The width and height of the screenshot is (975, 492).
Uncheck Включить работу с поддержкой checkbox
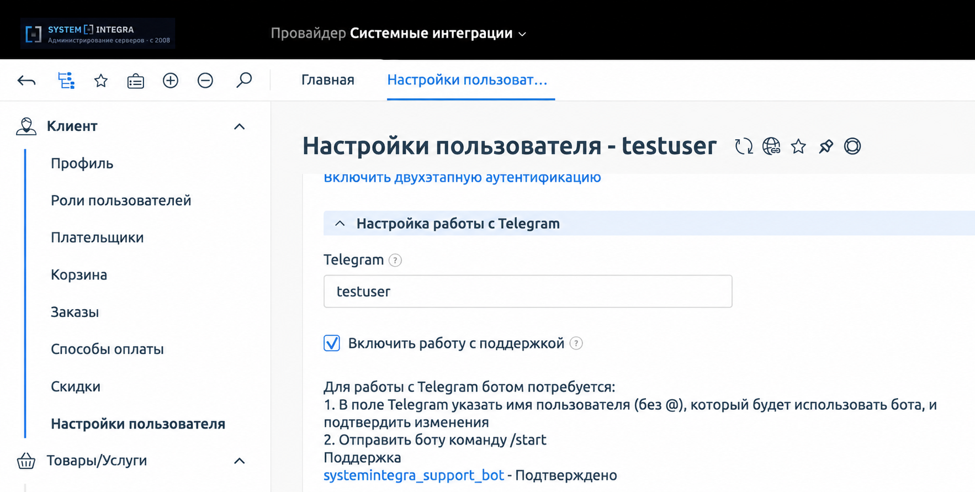(x=332, y=343)
